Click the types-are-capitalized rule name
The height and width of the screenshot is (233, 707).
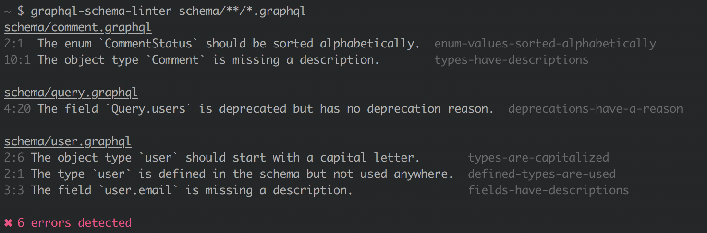538,158
